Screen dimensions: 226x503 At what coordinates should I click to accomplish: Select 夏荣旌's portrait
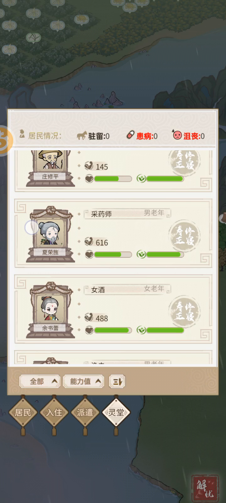point(51,233)
